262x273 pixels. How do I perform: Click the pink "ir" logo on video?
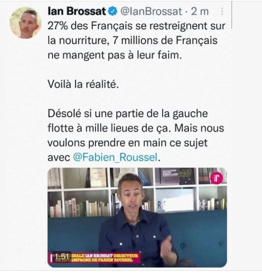pos(217,179)
